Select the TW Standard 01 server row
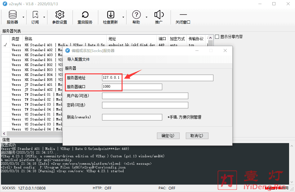The height and width of the screenshot is (192, 295). pyautogui.click(x=32, y=94)
